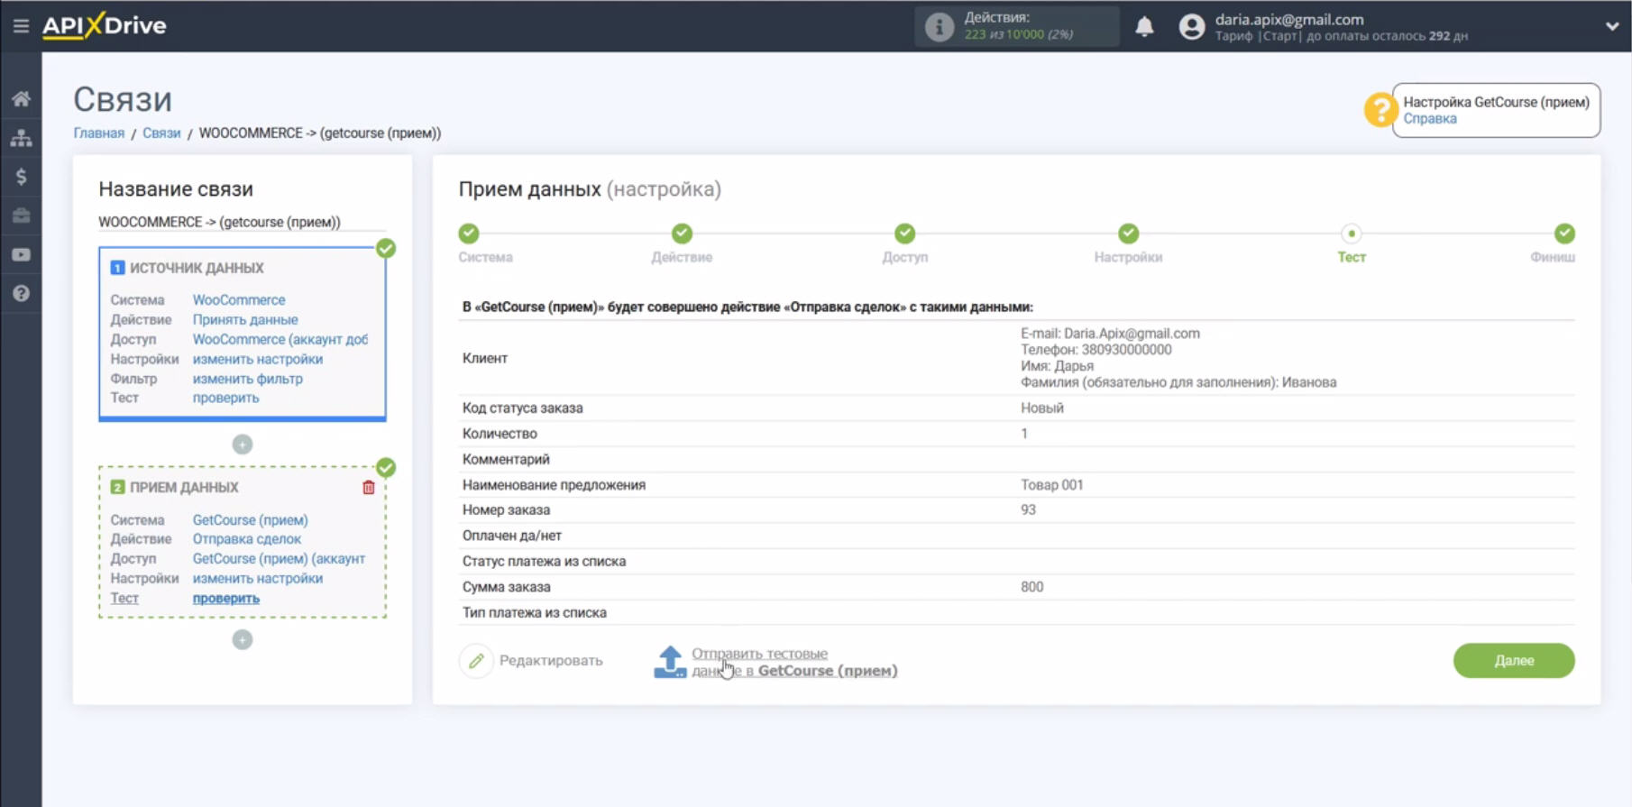Go to Настройки step

pyautogui.click(x=1128, y=234)
